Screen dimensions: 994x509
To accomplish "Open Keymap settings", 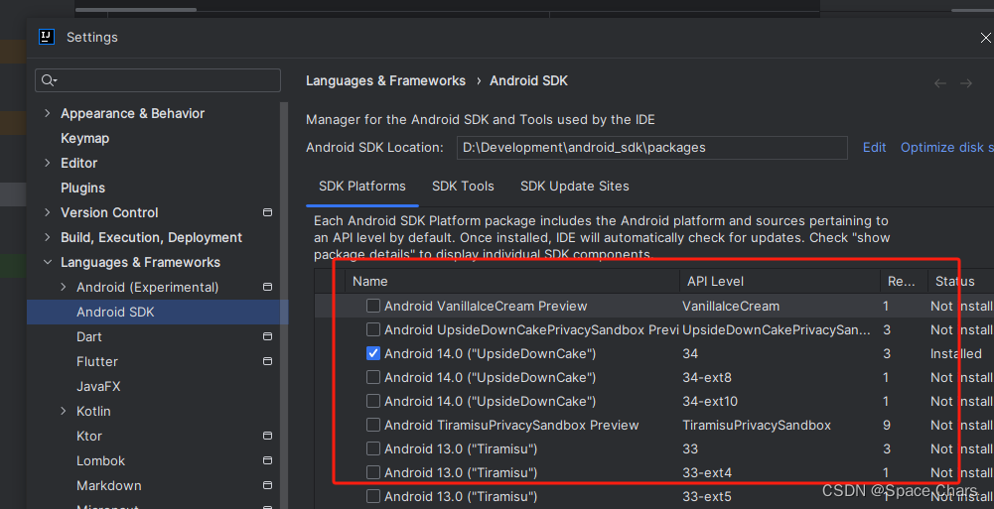I will (x=85, y=138).
